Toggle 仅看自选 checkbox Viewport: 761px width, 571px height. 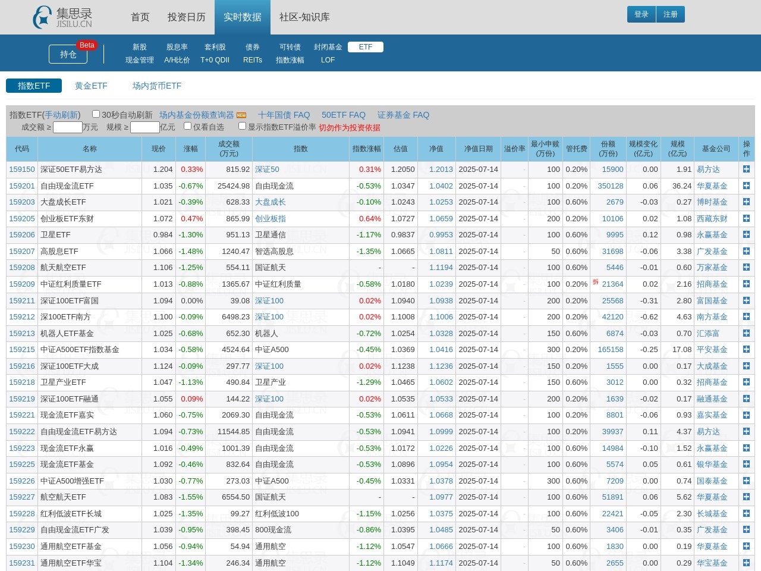187,126
